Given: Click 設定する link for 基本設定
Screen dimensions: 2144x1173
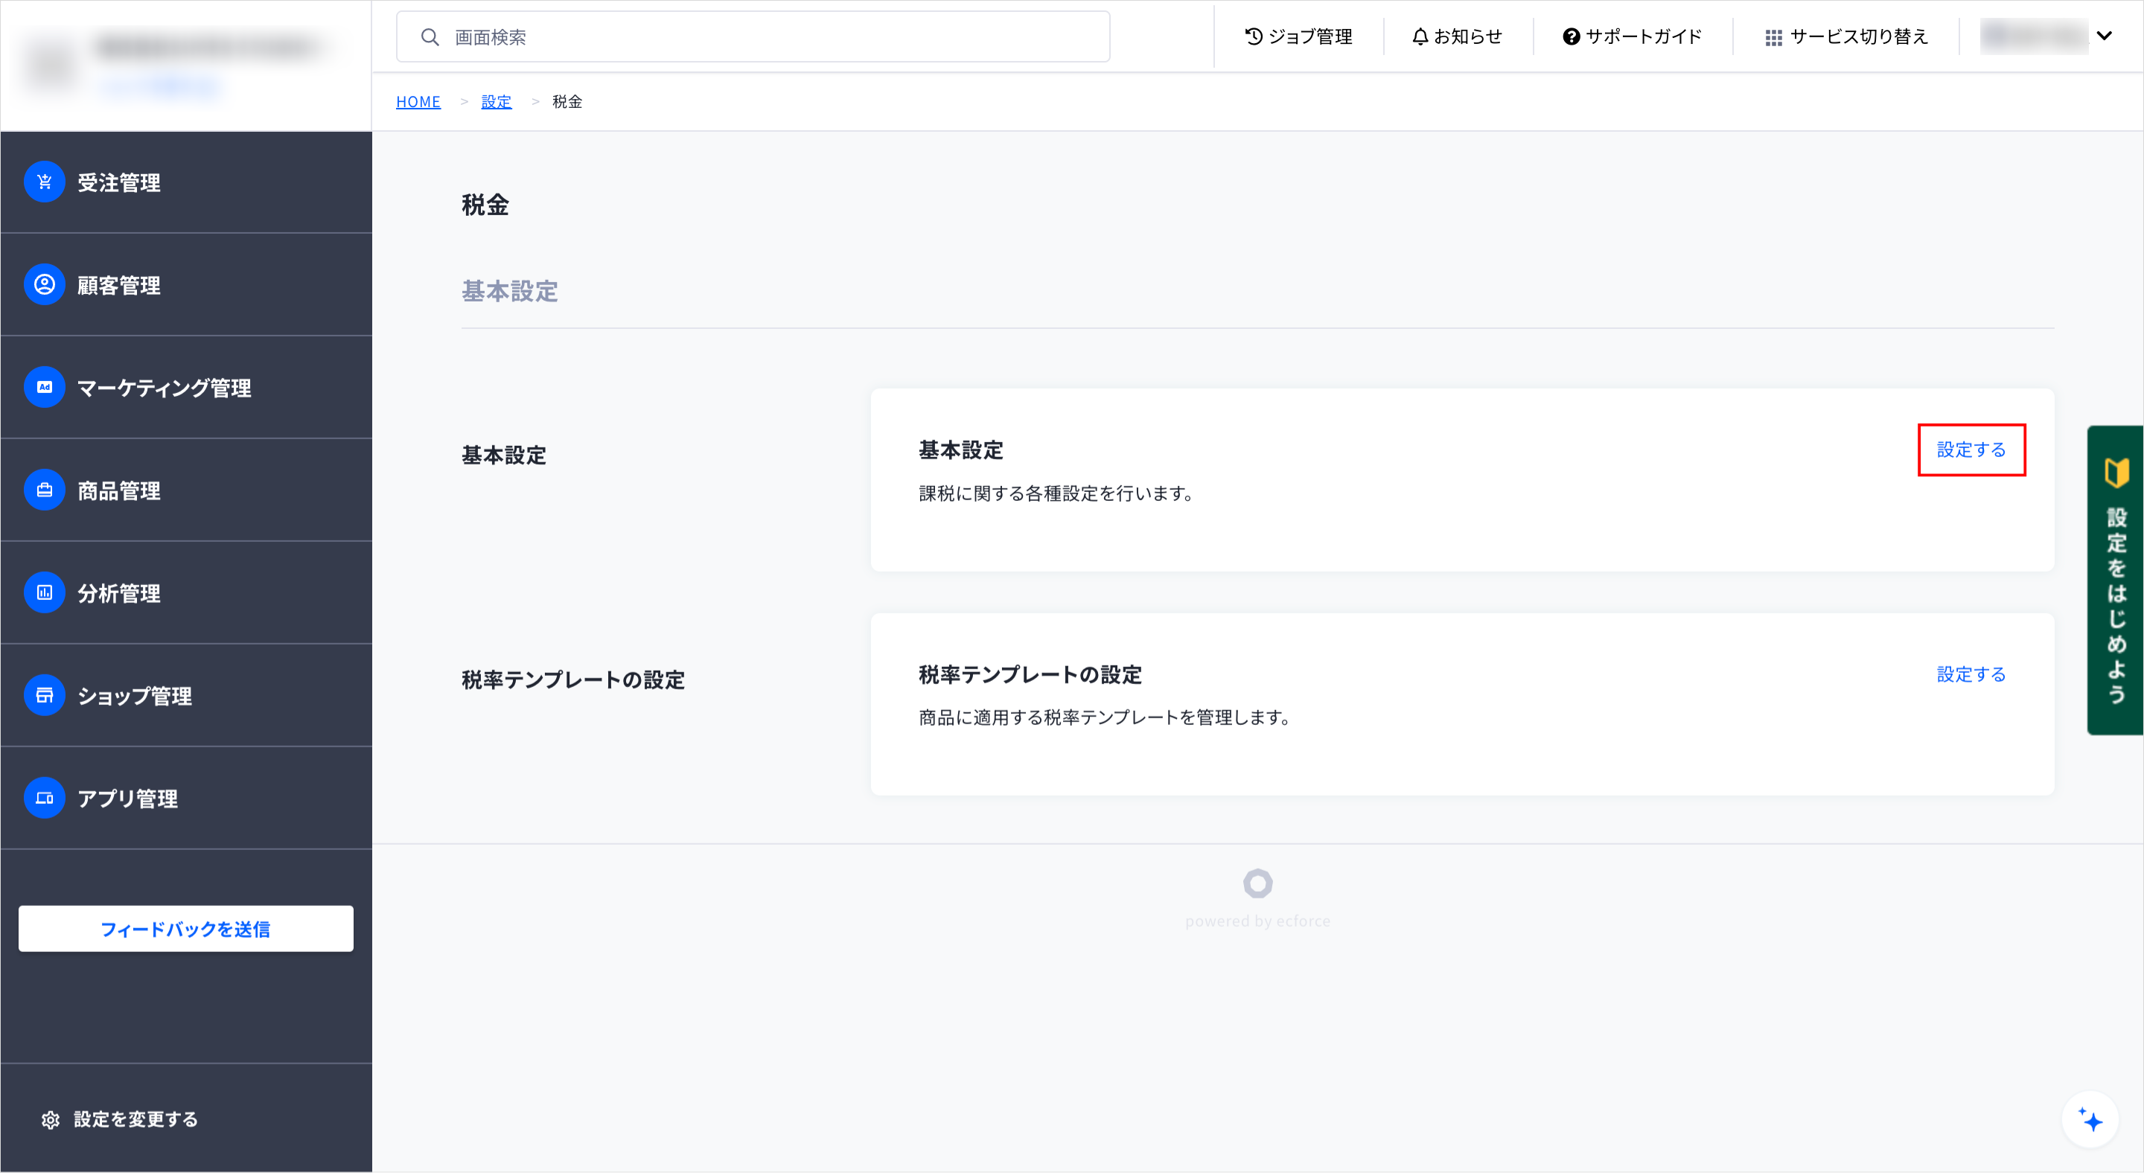Looking at the screenshot, I should [x=1970, y=450].
